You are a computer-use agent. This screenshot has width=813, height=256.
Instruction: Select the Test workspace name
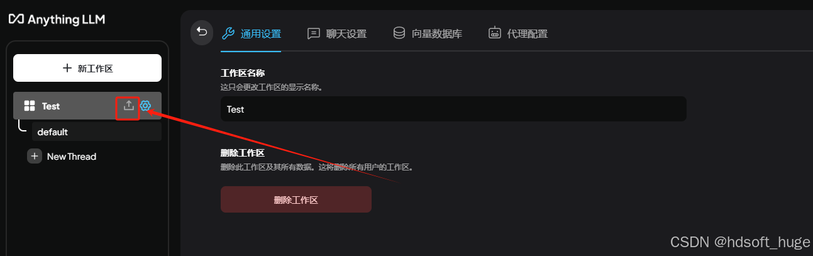[x=51, y=106]
